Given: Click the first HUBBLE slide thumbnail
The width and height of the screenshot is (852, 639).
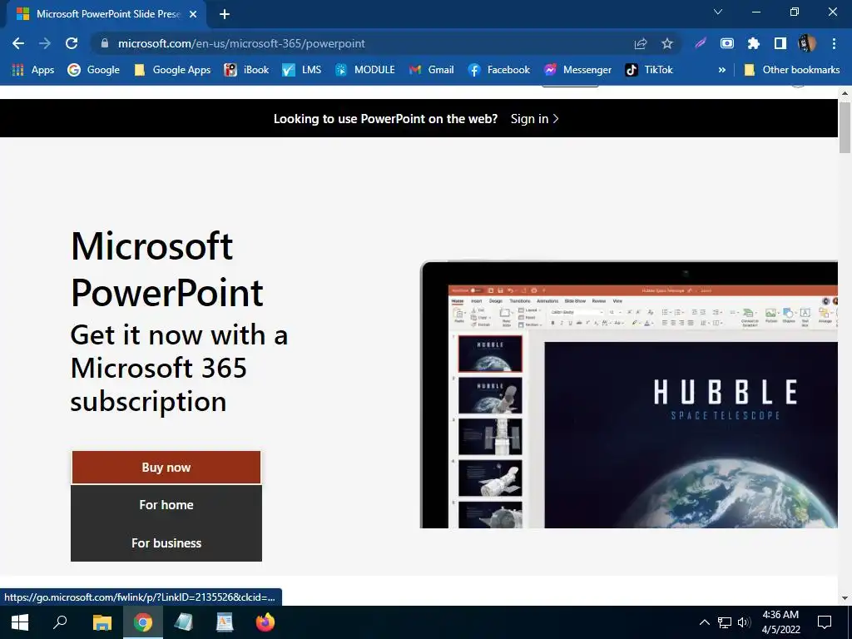Looking at the screenshot, I should 490,354.
